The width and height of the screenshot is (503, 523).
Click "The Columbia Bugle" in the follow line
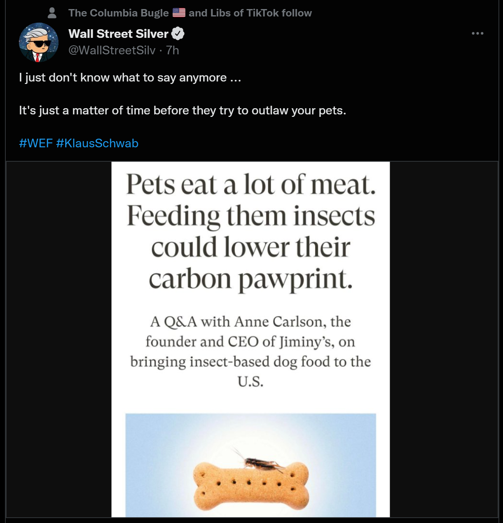click(118, 13)
